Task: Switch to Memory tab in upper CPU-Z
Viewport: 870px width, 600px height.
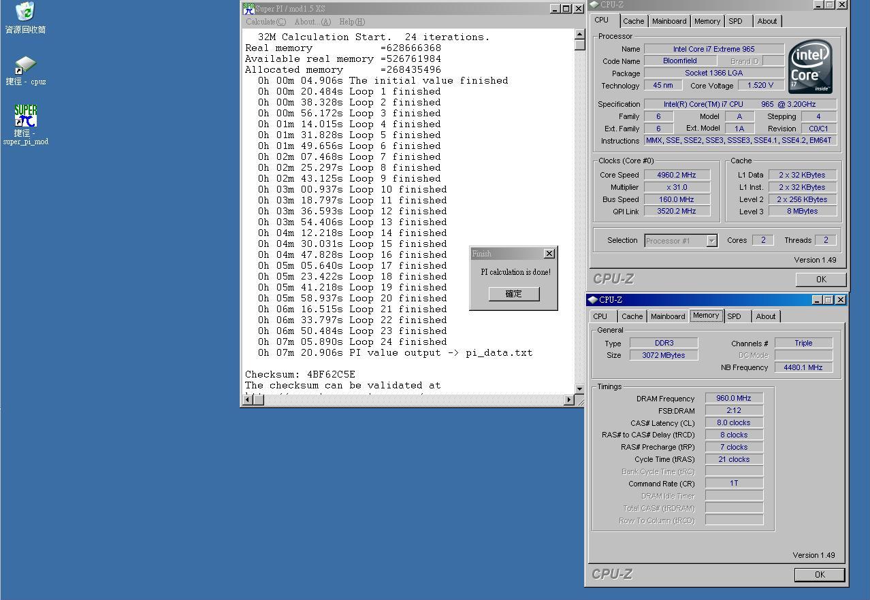Action: click(707, 21)
